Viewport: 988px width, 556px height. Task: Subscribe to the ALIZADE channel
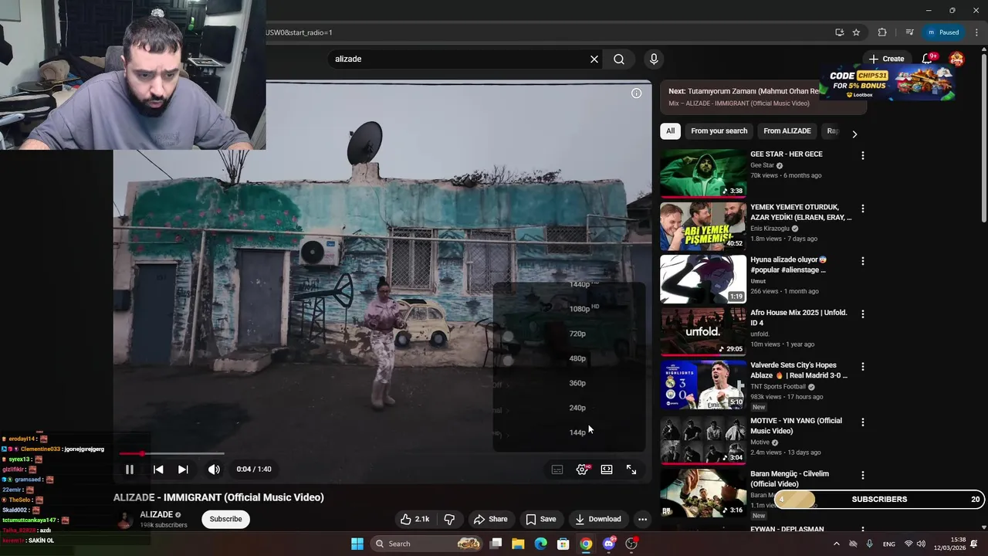point(226,519)
